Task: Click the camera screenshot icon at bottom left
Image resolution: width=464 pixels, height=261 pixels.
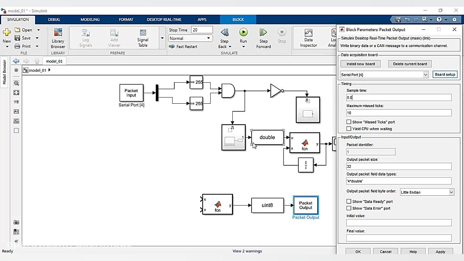Action: (x=16, y=222)
